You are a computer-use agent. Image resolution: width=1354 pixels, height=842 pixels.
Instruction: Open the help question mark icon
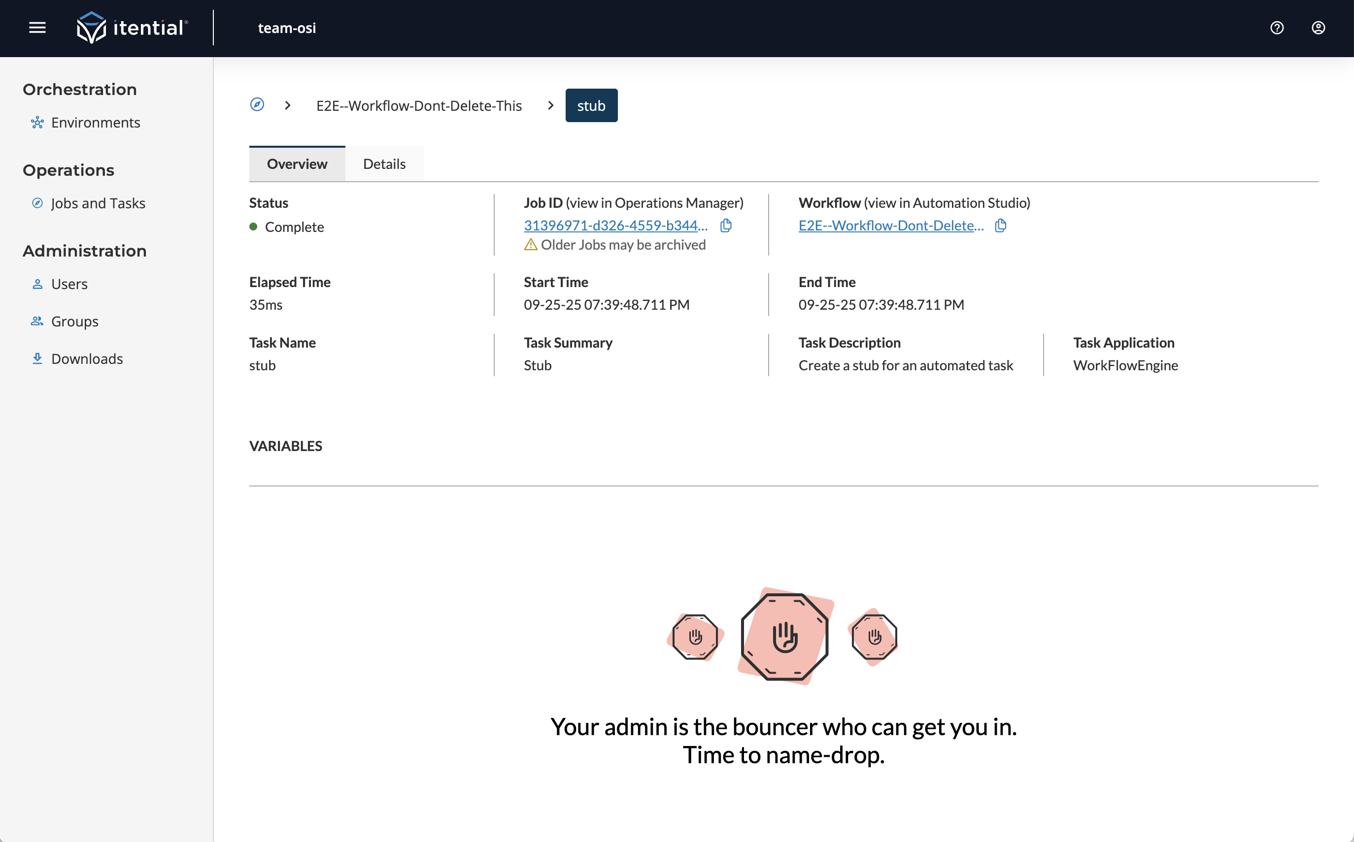[x=1277, y=28]
